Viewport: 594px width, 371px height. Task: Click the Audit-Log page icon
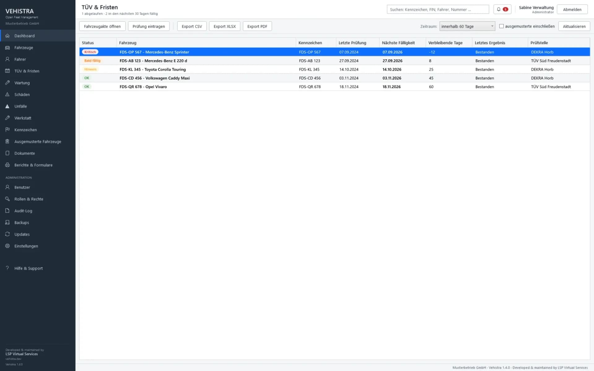pos(7,211)
